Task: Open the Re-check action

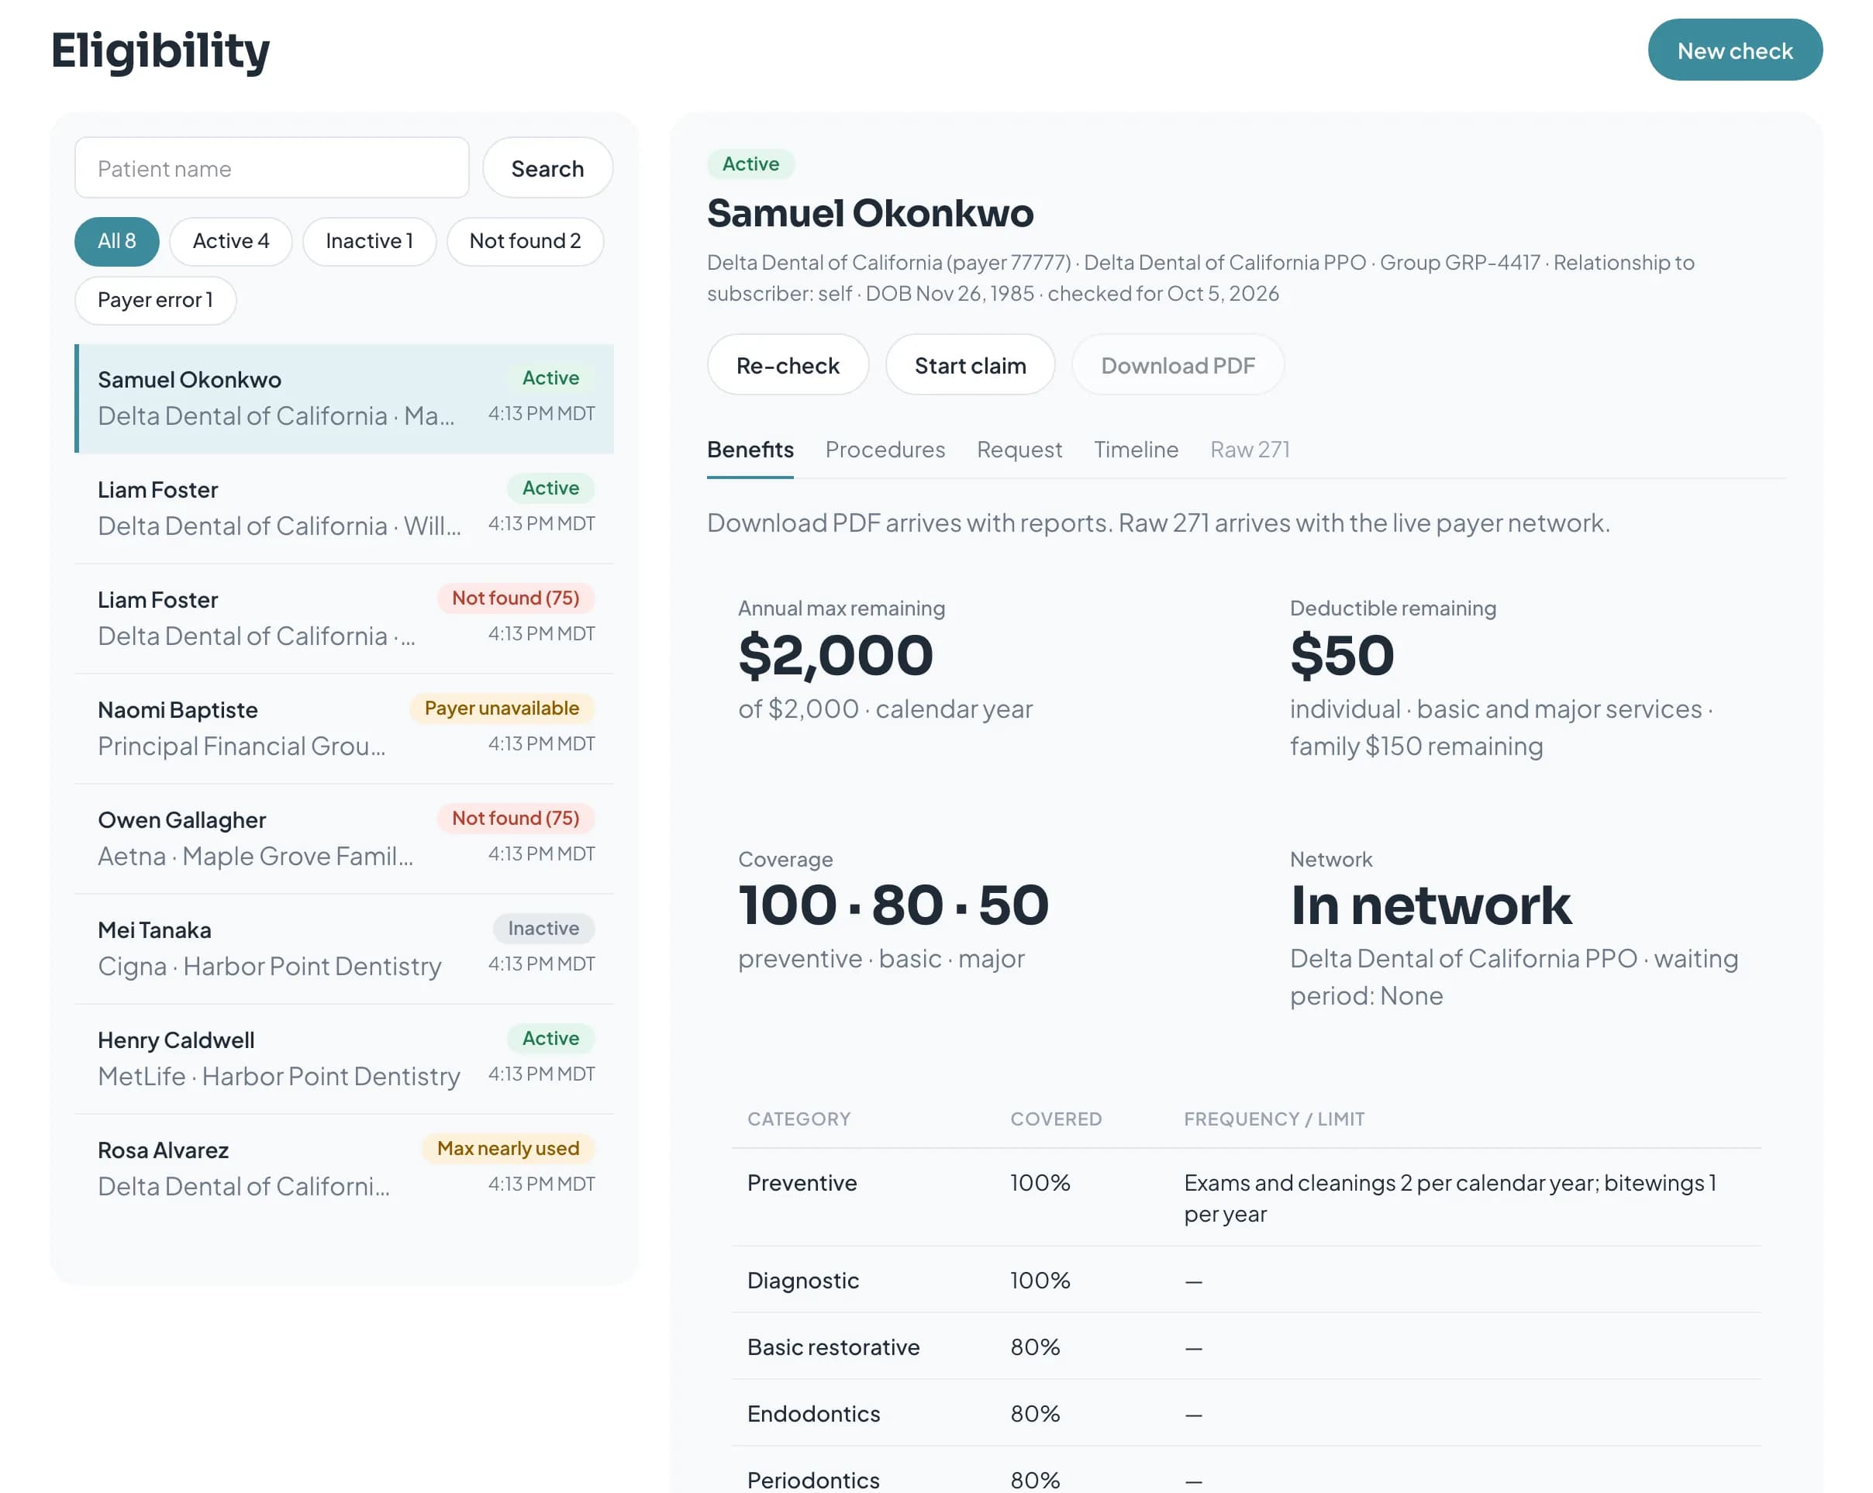Action: (x=787, y=365)
